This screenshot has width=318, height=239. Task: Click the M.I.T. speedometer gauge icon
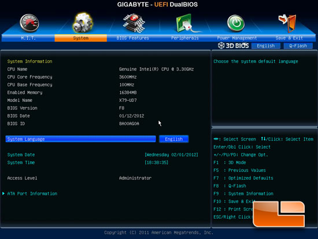(x=29, y=23)
